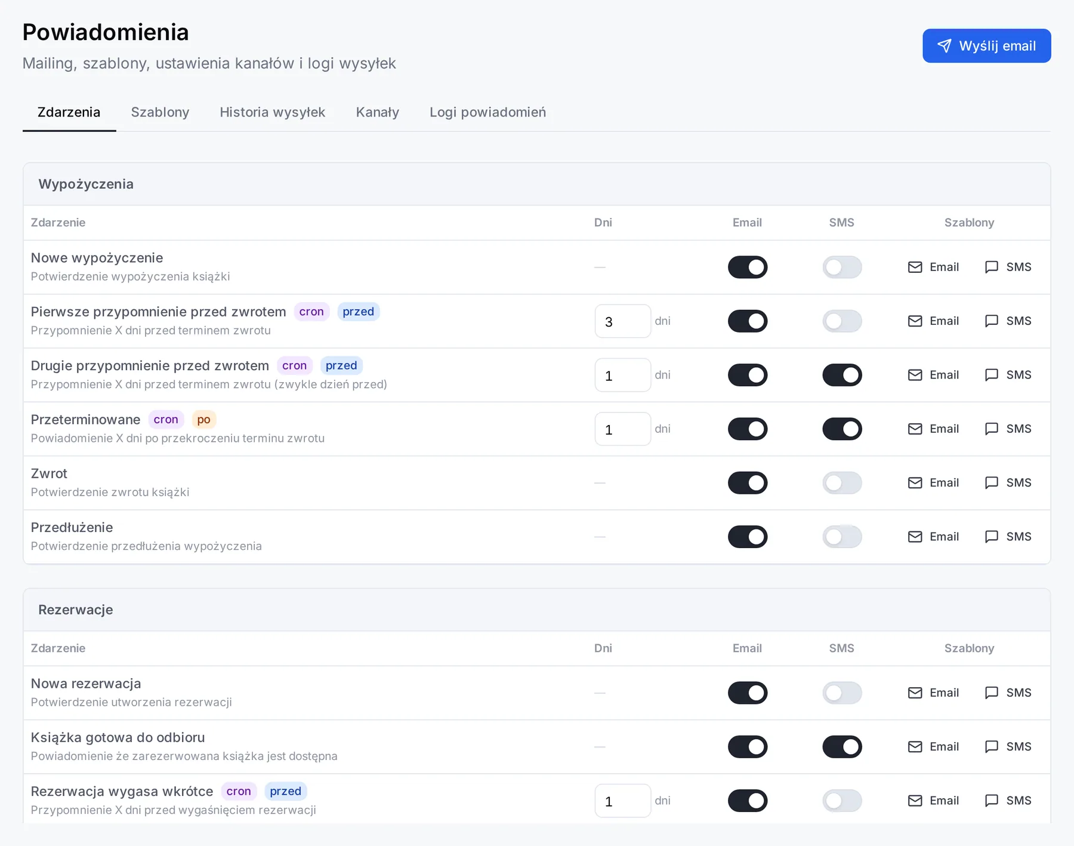Click days input in Przeterminowane row
Image resolution: width=1074 pixels, height=846 pixels.
click(x=622, y=429)
